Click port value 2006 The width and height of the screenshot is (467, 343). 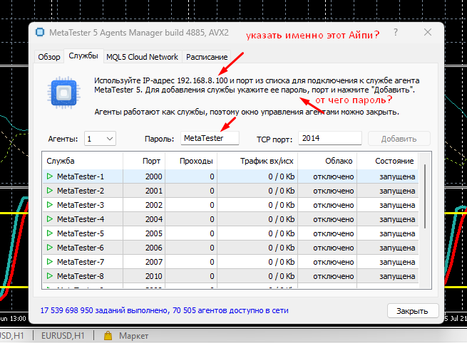(x=154, y=248)
